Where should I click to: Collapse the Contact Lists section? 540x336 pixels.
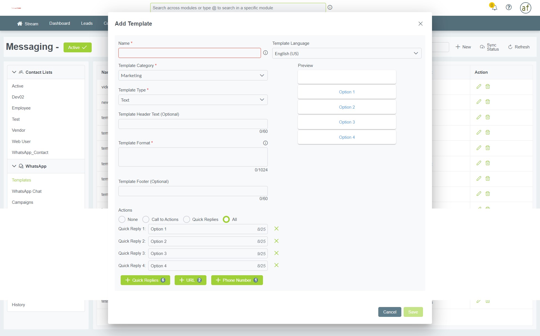(14, 72)
